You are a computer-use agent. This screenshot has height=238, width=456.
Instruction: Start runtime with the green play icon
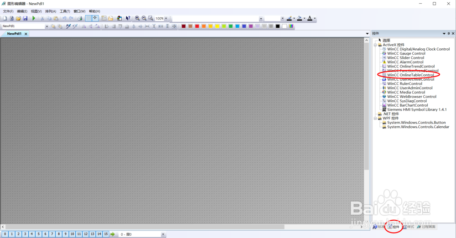tap(34, 18)
